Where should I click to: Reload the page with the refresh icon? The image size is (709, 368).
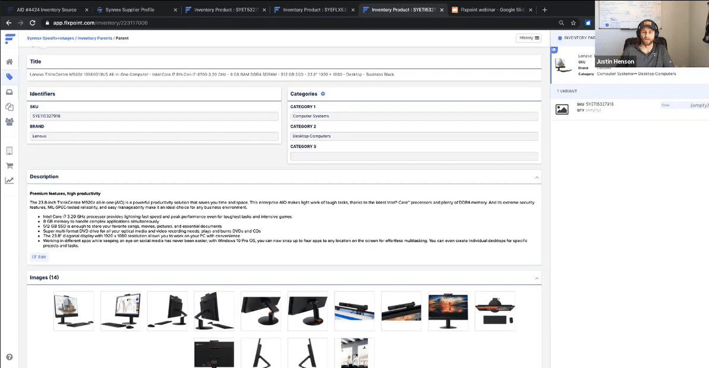[33, 23]
